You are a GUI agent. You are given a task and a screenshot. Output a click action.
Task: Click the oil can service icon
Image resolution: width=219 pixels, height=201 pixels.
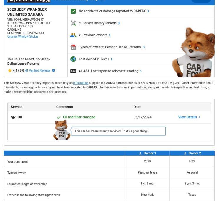(x=13, y=117)
